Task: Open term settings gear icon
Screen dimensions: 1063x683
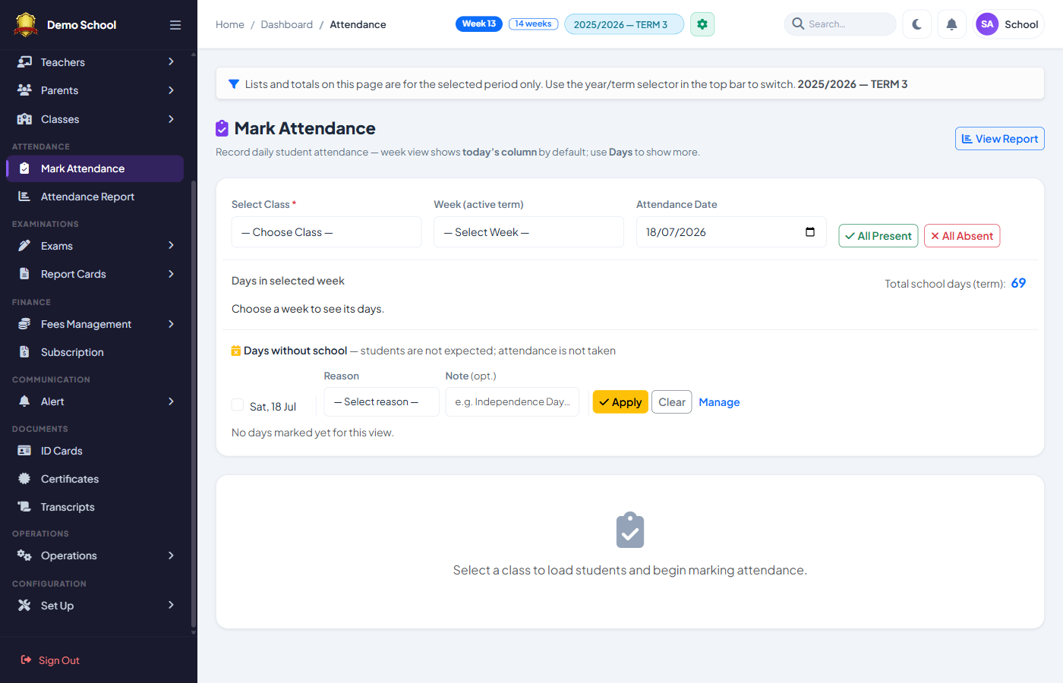Action: 702,24
